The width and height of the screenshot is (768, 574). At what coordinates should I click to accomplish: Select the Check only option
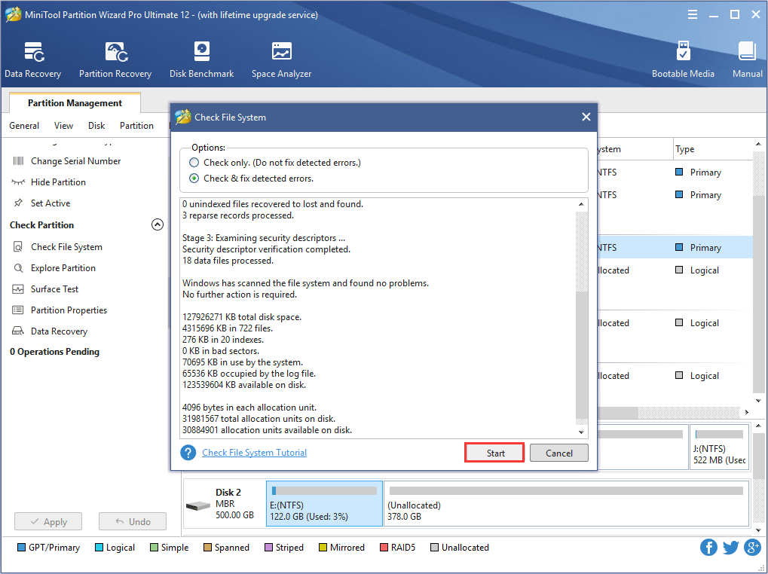point(194,162)
